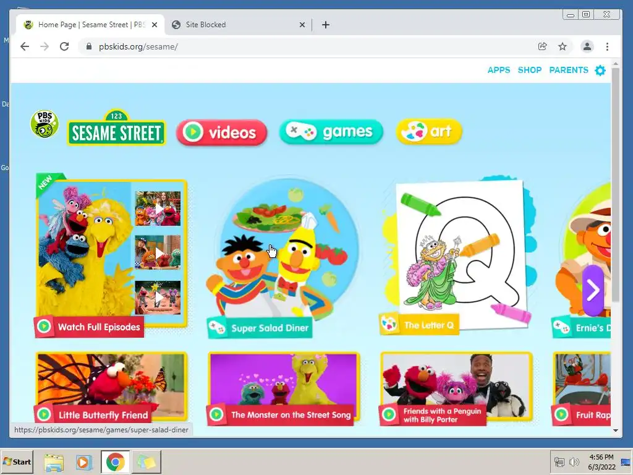Image resolution: width=633 pixels, height=475 pixels.
Task: Click play icon on Fruit Rap
Action: 561,414
